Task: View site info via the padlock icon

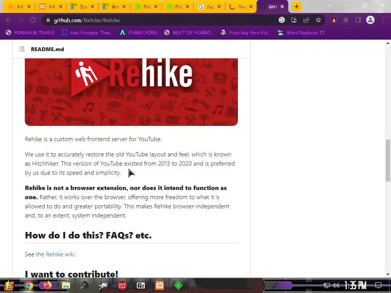Action: click(x=48, y=20)
